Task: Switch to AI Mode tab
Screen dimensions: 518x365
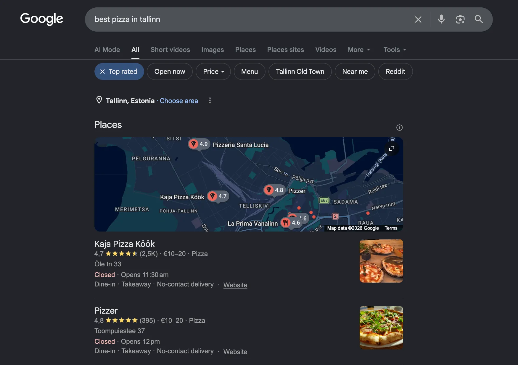Action: [107, 50]
